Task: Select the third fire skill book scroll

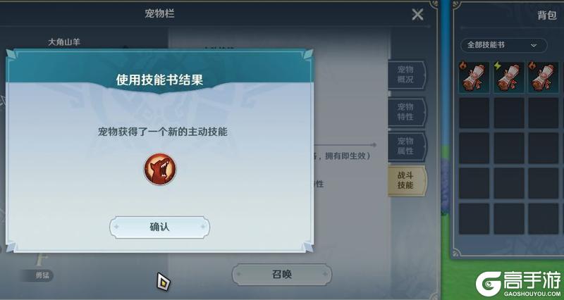Action: point(543,77)
